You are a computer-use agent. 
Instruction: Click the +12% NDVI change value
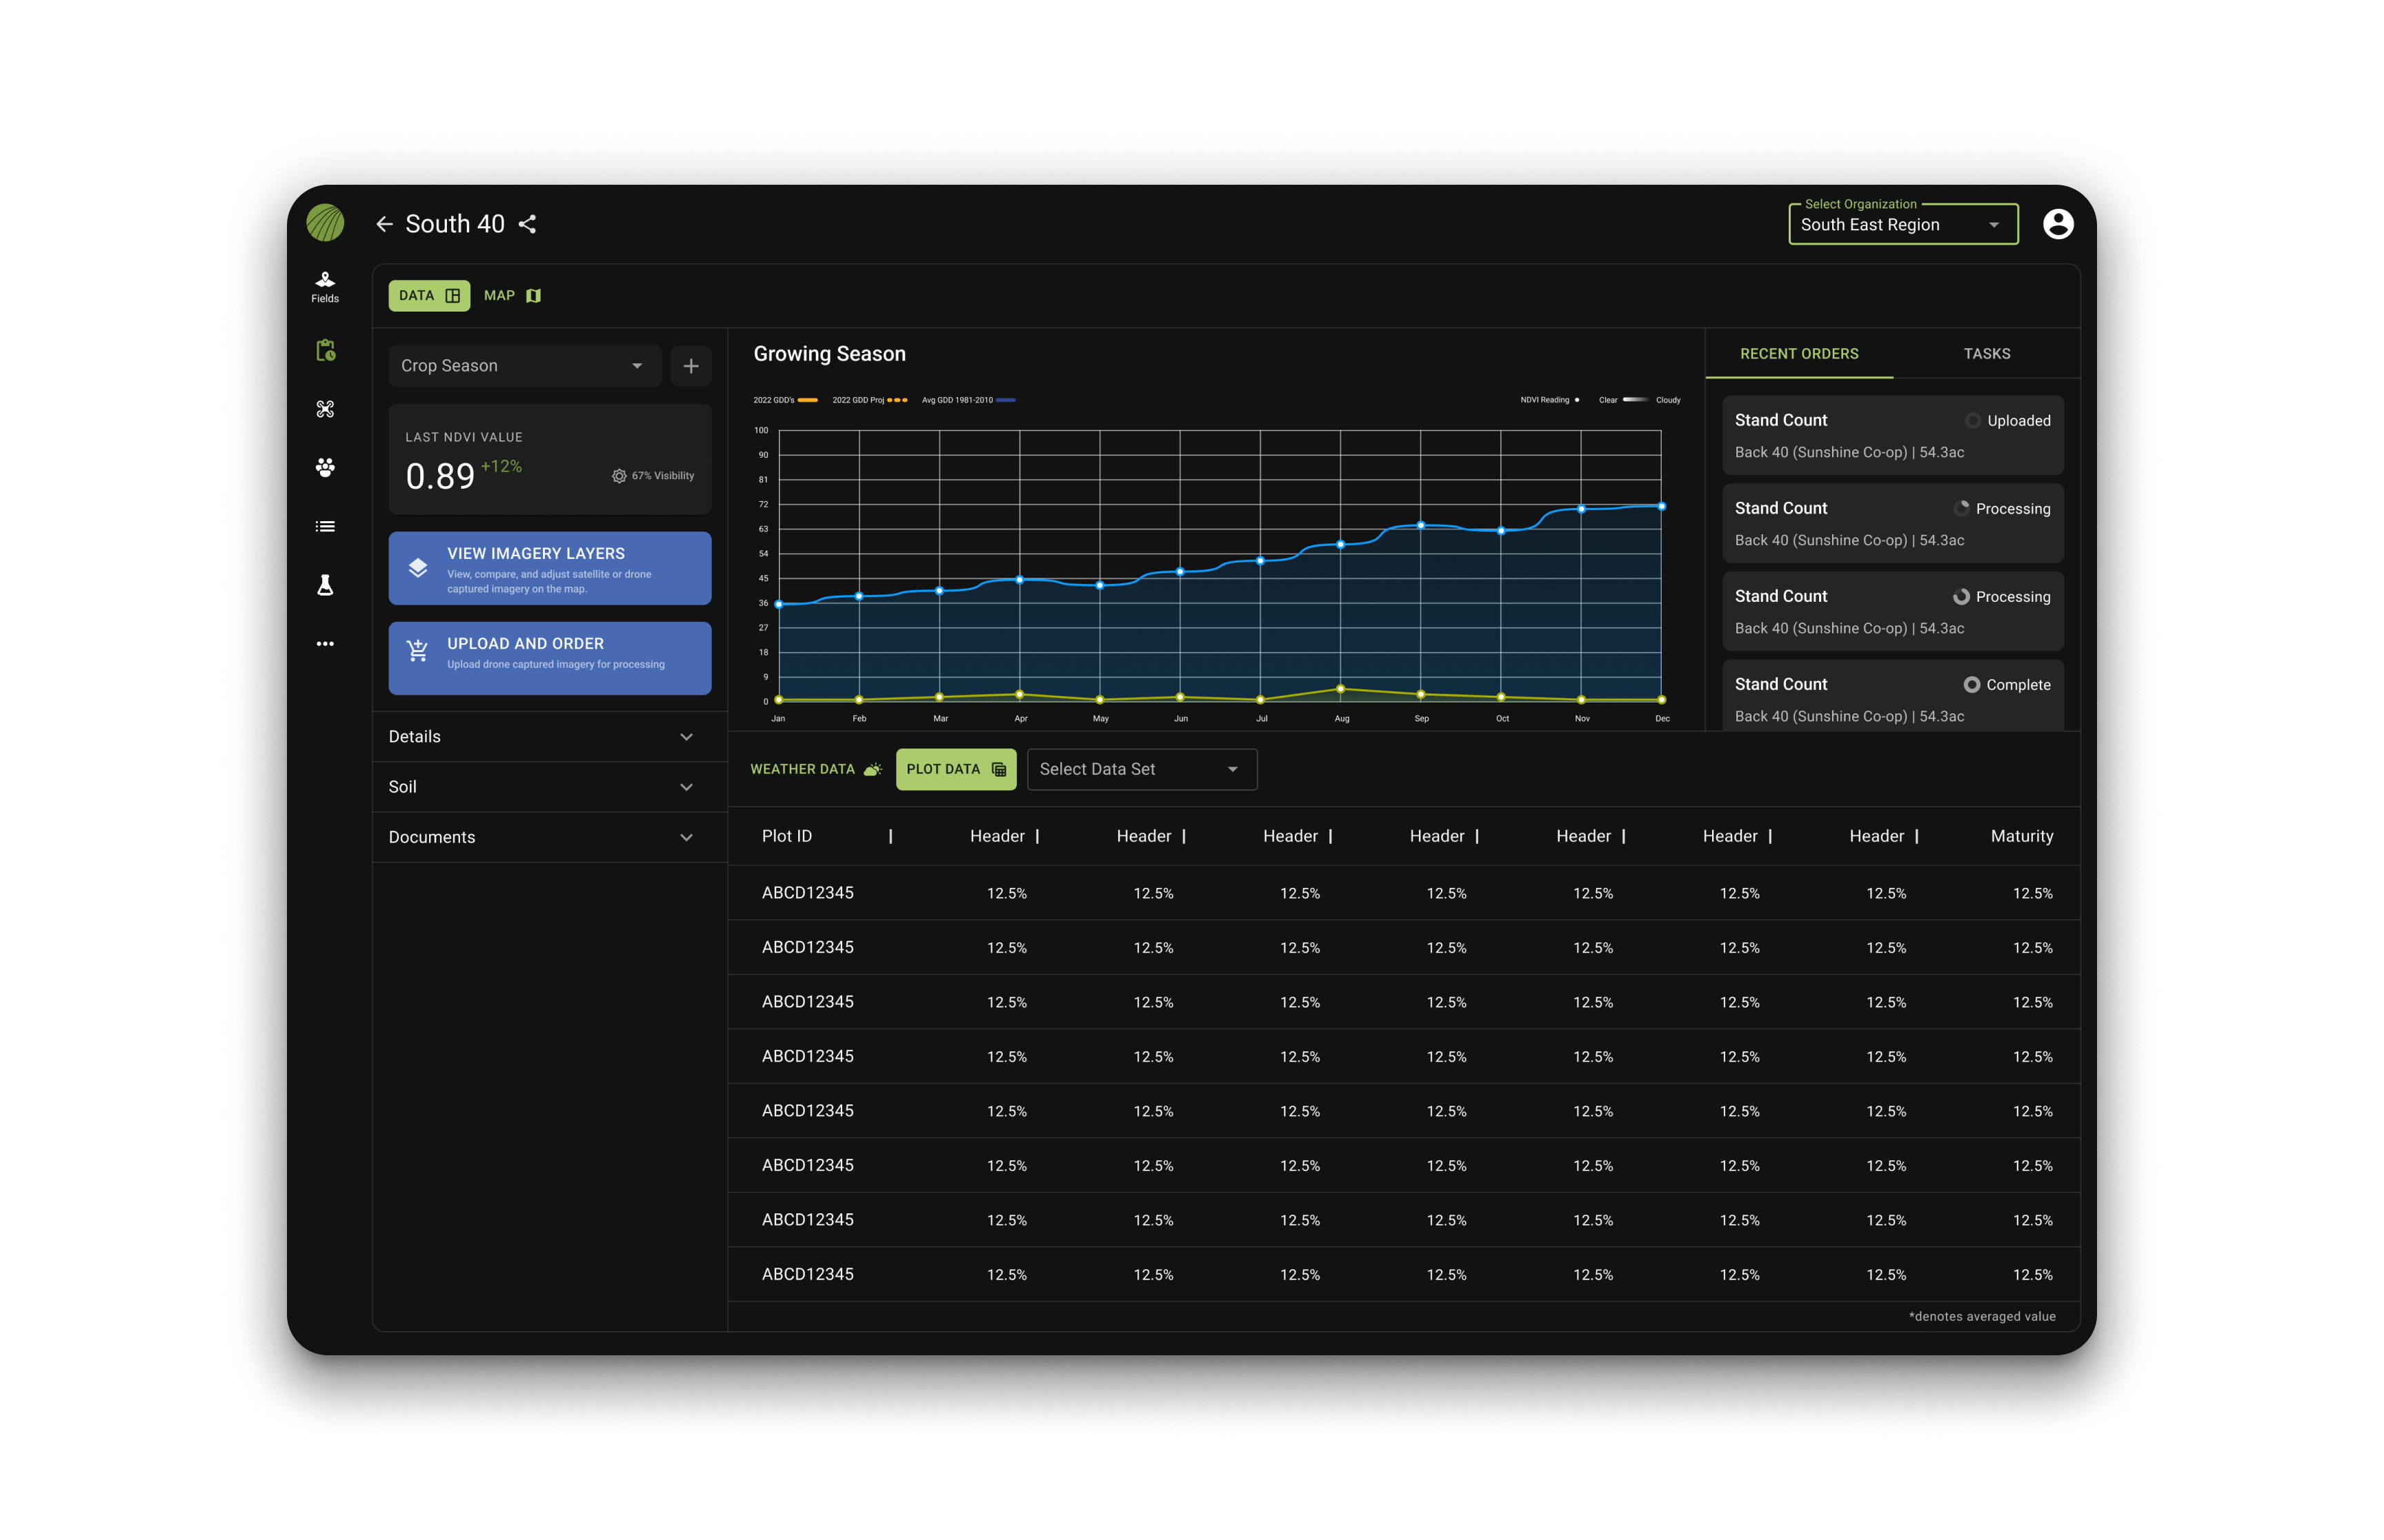[501, 467]
